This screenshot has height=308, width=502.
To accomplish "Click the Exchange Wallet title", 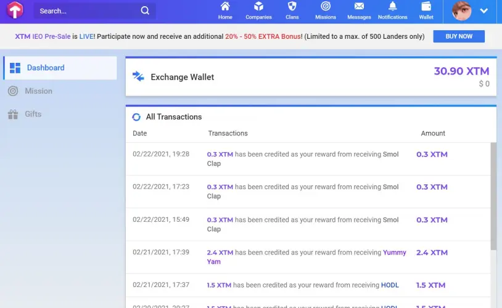I will 182,77.
